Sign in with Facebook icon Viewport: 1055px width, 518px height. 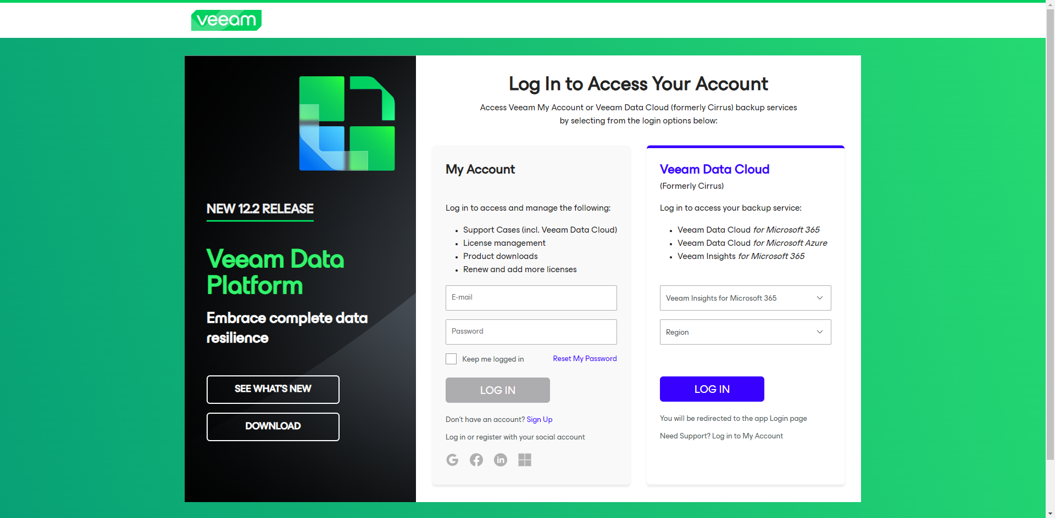coord(476,460)
